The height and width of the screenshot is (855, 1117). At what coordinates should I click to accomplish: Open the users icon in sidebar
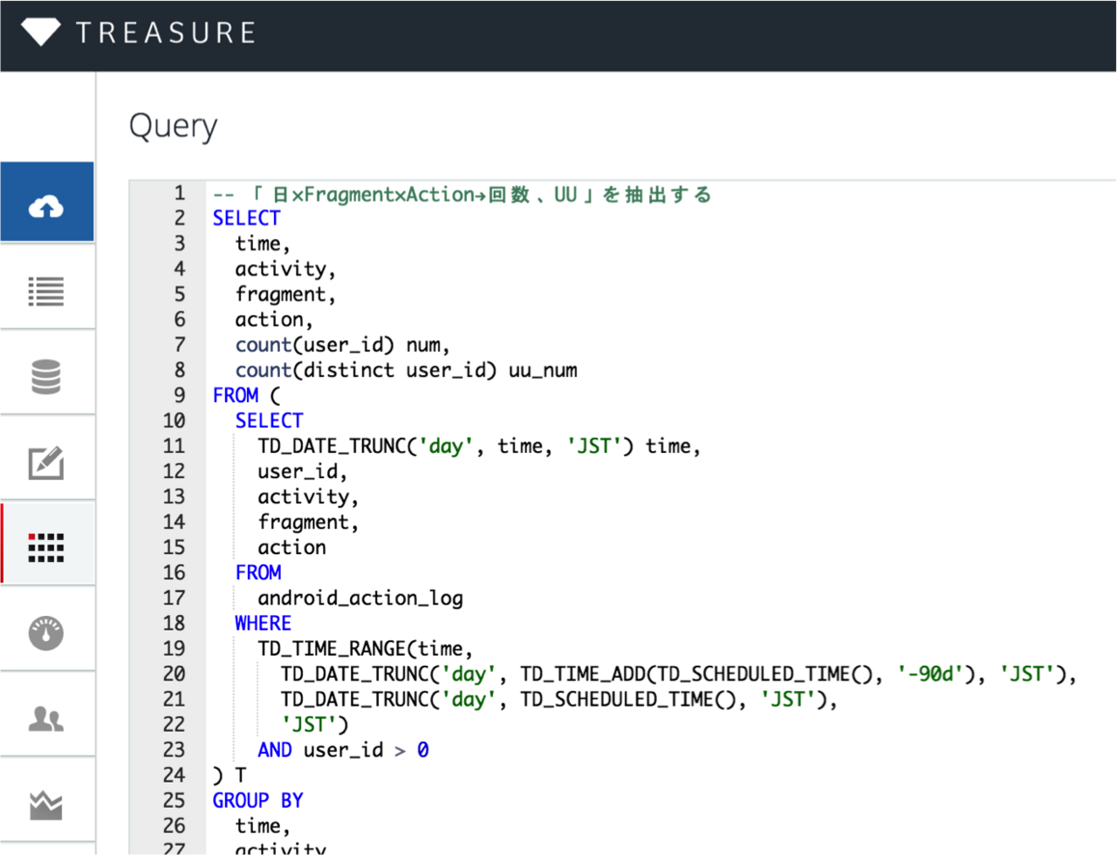point(46,719)
